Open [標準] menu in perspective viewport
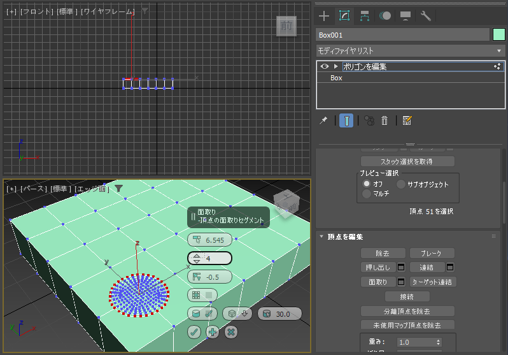The height and width of the screenshot is (355, 508). 61,189
